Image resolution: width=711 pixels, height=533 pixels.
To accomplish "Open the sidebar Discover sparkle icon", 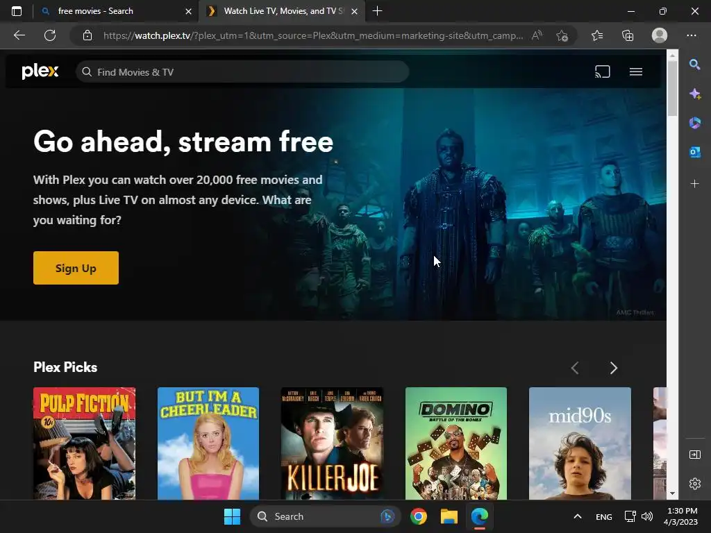I will click(694, 94).
